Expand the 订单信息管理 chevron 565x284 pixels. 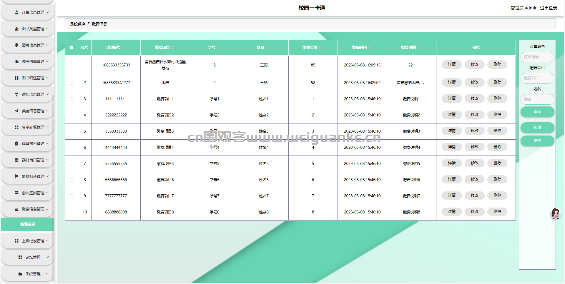pos(47,12)
